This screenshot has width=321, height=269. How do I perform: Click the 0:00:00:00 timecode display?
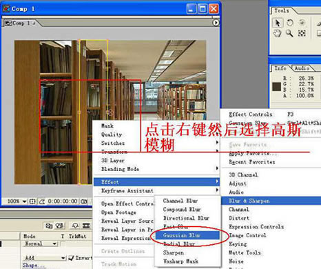[x=63, y=201]
